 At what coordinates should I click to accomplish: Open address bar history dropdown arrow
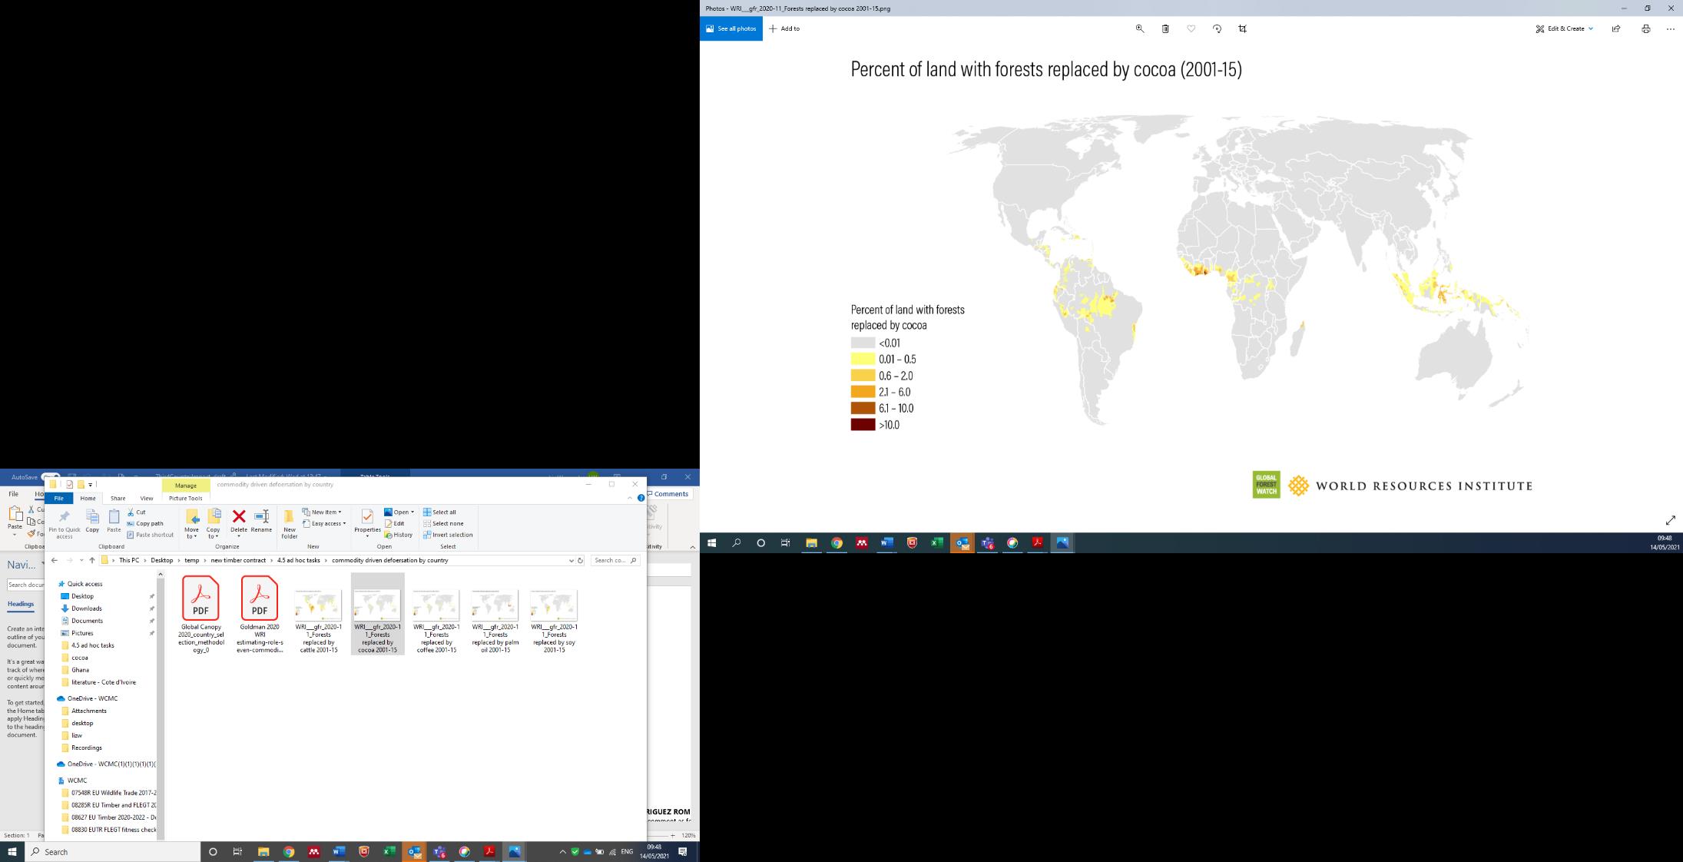(571, 561)
